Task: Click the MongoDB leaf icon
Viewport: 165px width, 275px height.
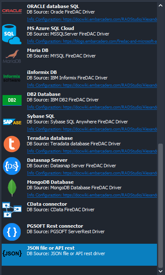Action: (x=12, y=188)
